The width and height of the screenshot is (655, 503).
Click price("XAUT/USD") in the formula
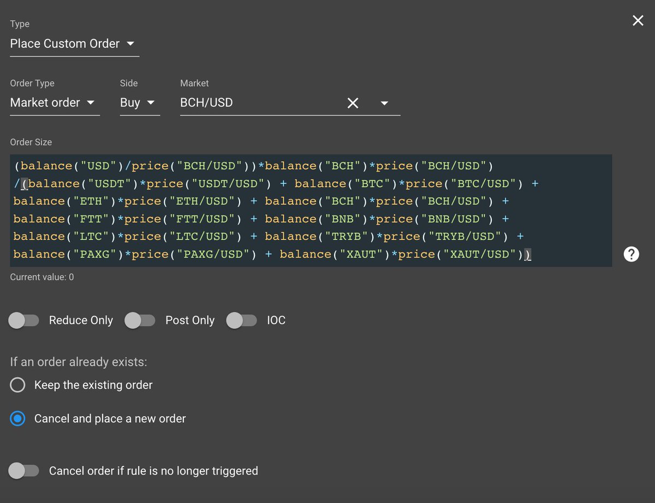tap(461, 254)
